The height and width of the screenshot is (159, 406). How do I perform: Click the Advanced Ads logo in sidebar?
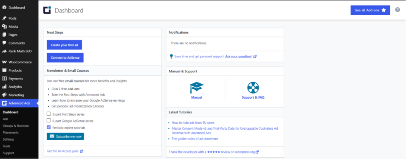(x=4, y=103)
